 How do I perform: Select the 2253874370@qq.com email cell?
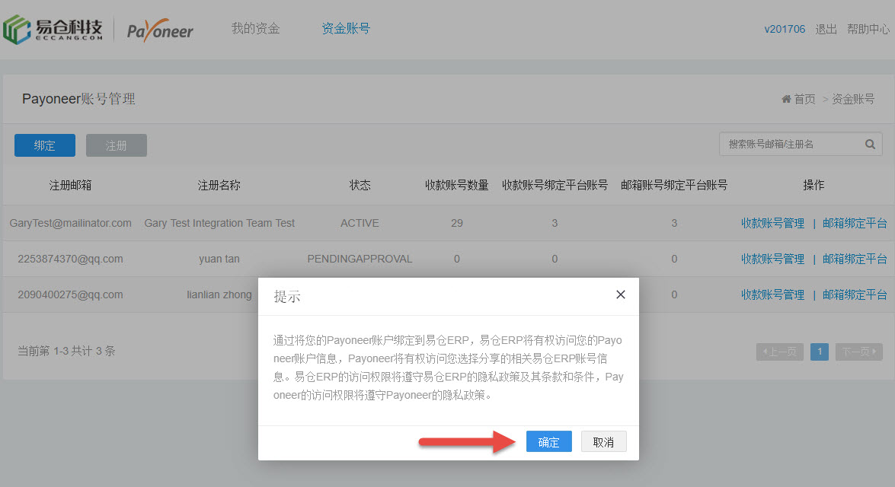(70, 259)
